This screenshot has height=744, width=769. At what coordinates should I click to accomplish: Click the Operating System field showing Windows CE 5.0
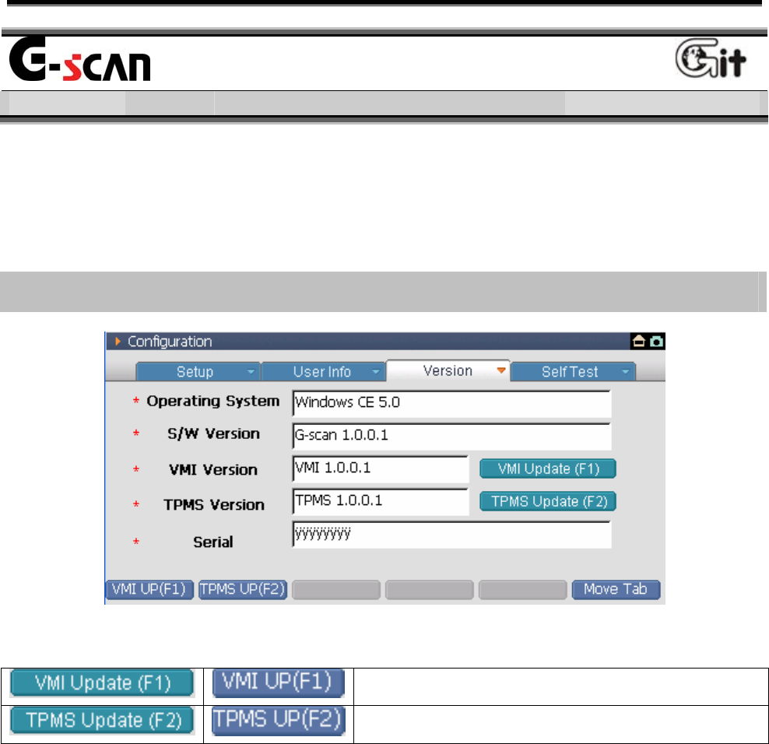451,404
